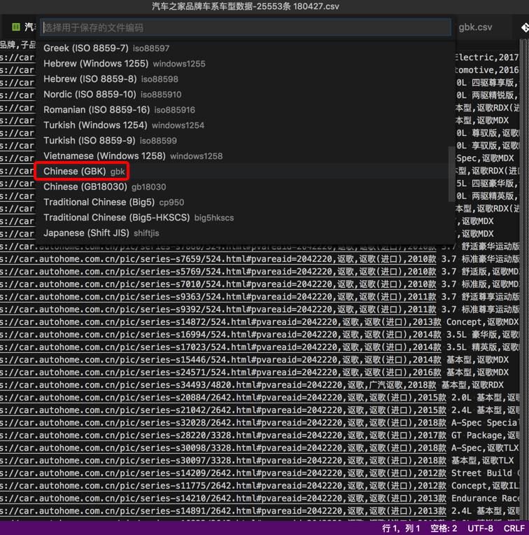
Task: Select Japanese (Shift JIS) encoding
Action: click(246, 233)
